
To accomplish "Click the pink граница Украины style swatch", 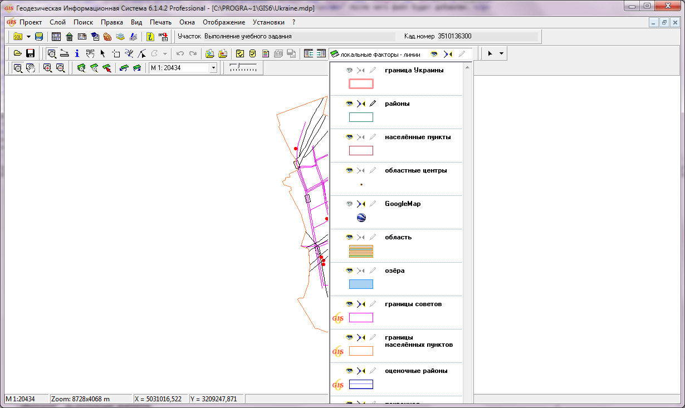I will (x=361, y=84).
